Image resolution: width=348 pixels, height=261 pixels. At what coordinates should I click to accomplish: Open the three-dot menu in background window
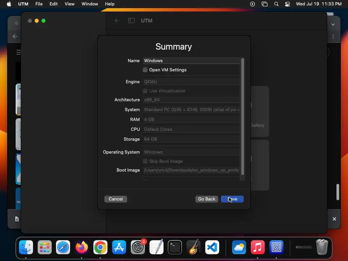(x=333, y=36)
